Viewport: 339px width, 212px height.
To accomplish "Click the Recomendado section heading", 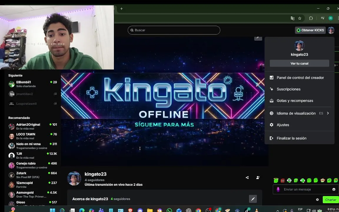I will click(19, 118).
